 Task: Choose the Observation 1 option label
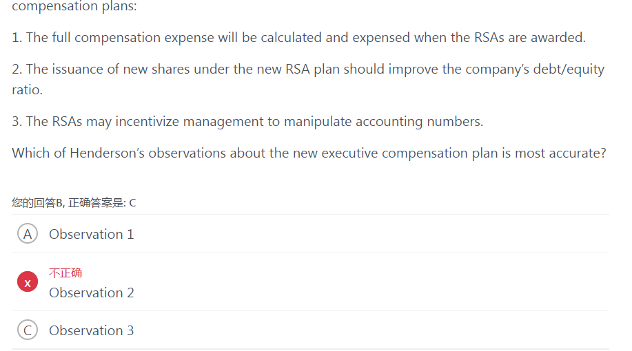[92, 234]
